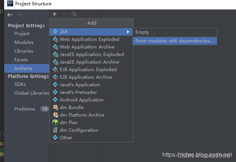236x162 pixels.
Task: Pick JavaEE Application: Exploded entry
Action: tap(91, 55)
